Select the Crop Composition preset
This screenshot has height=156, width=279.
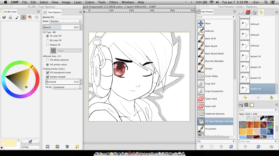click(215, 91)
